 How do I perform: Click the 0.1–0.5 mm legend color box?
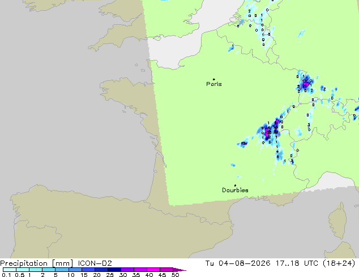point(10,270)
